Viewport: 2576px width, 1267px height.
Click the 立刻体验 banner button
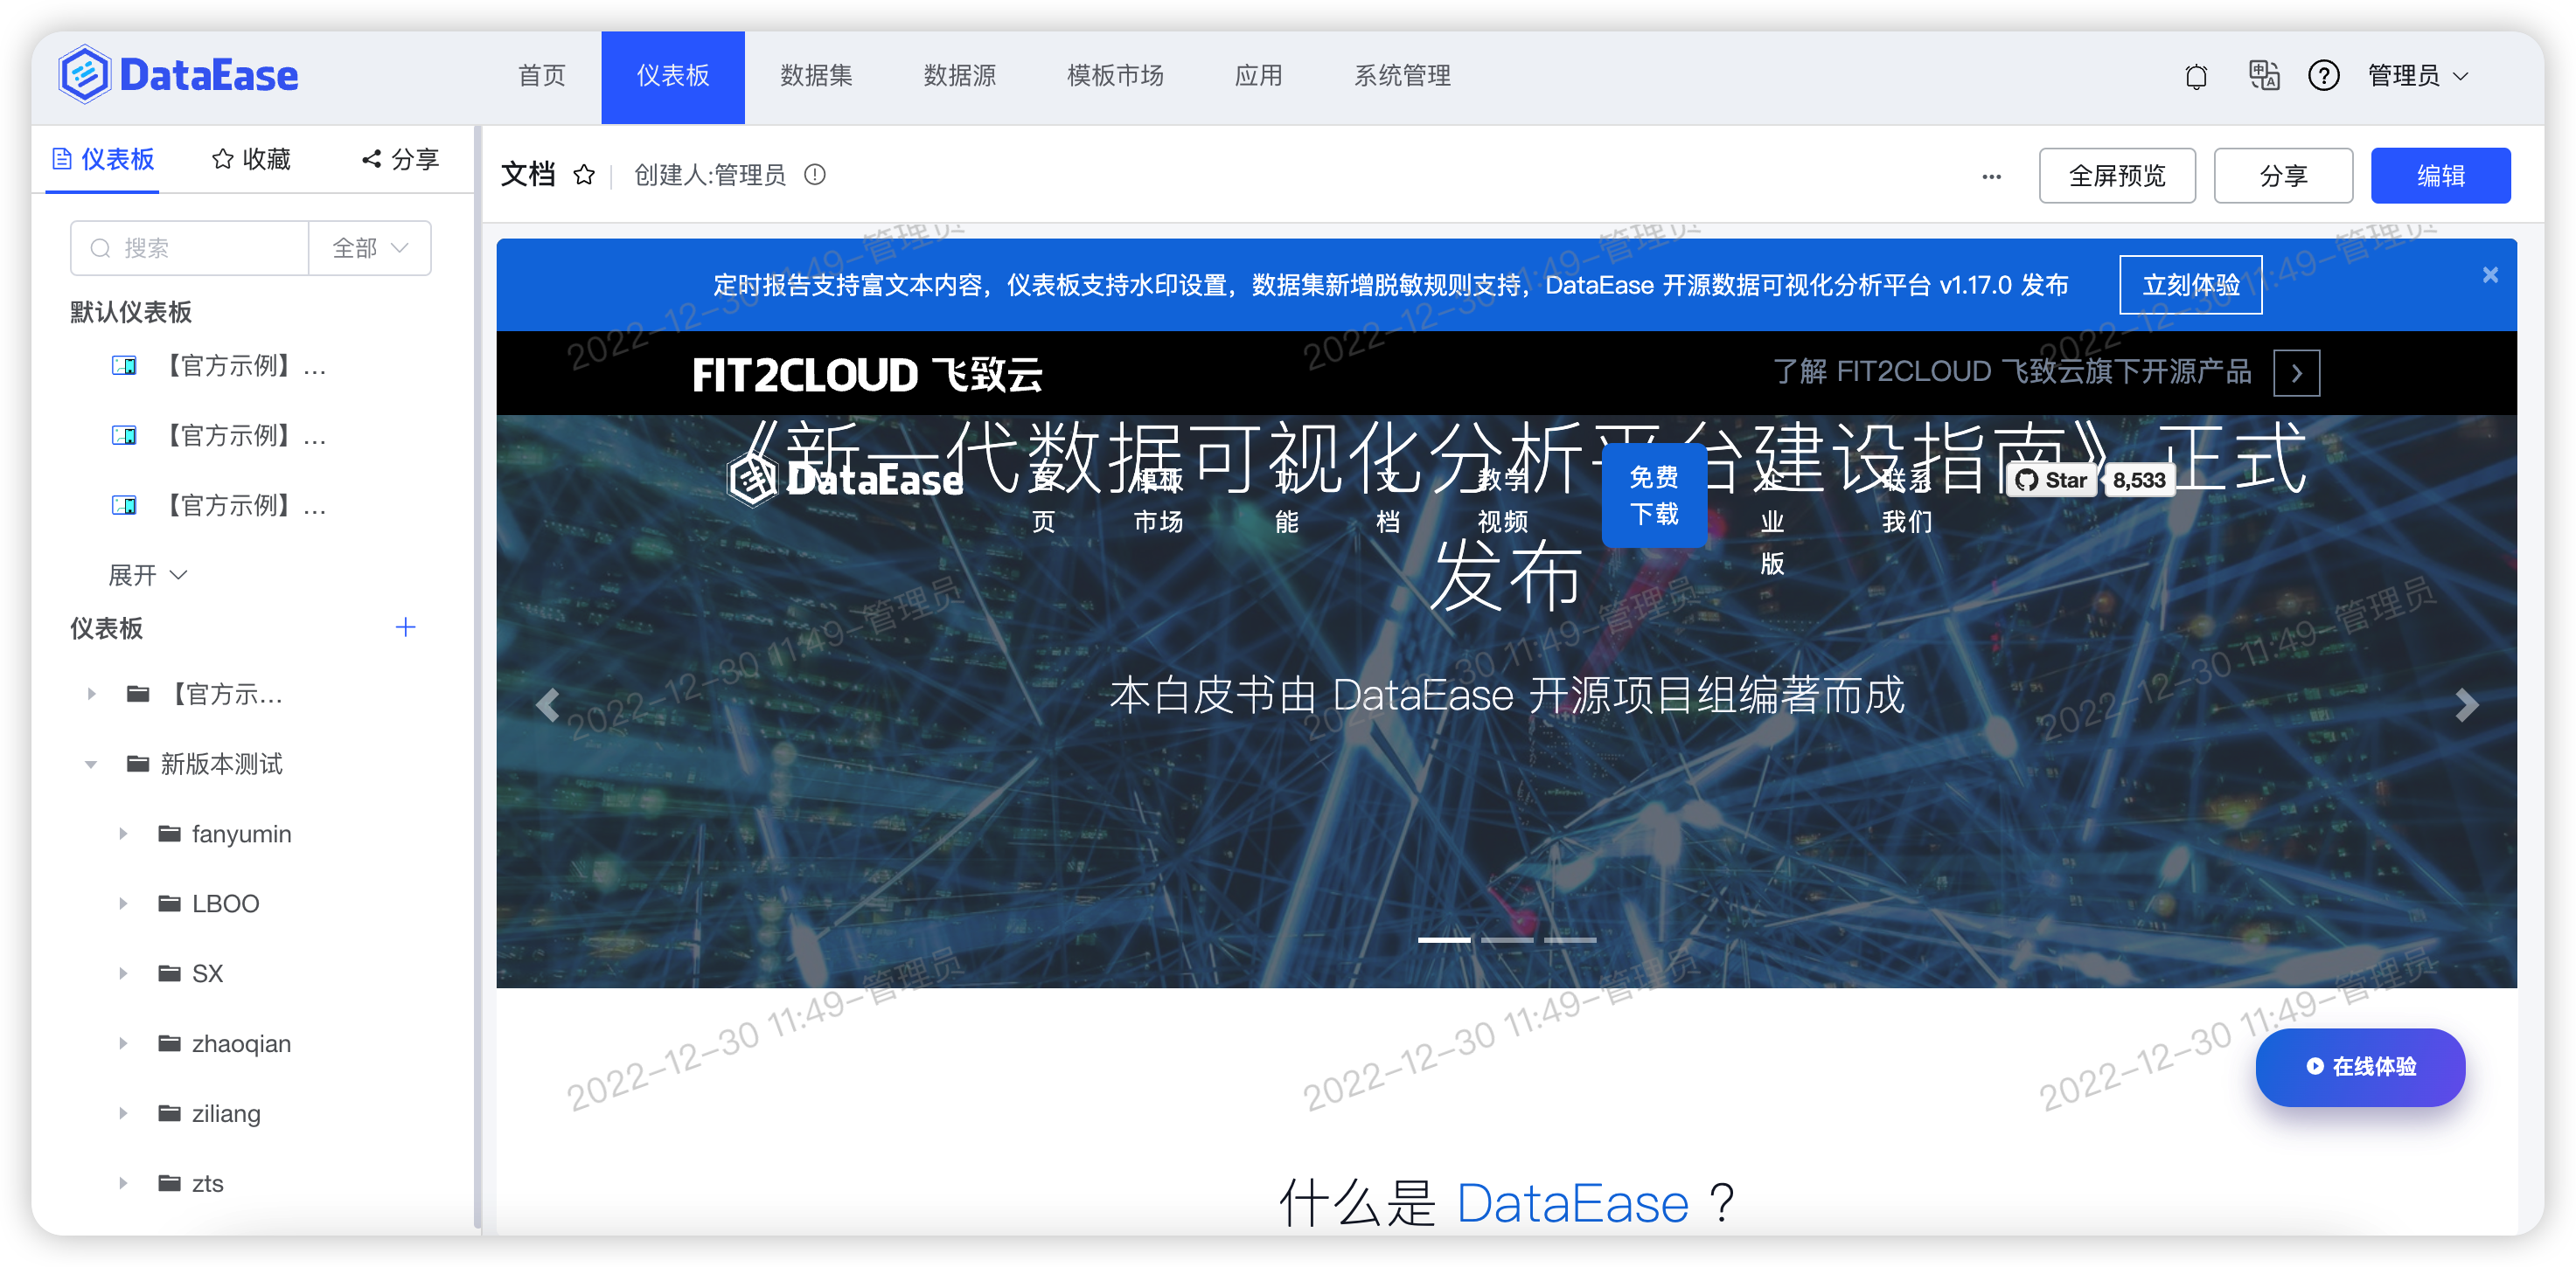2190,285
